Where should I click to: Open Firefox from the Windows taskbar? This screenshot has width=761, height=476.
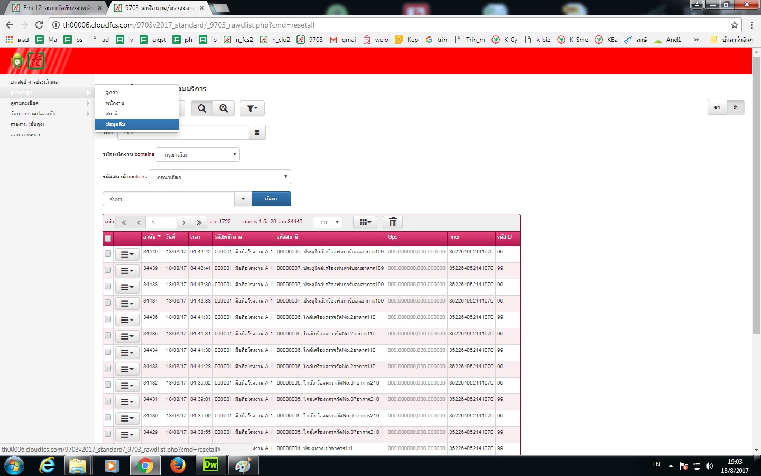178,465
